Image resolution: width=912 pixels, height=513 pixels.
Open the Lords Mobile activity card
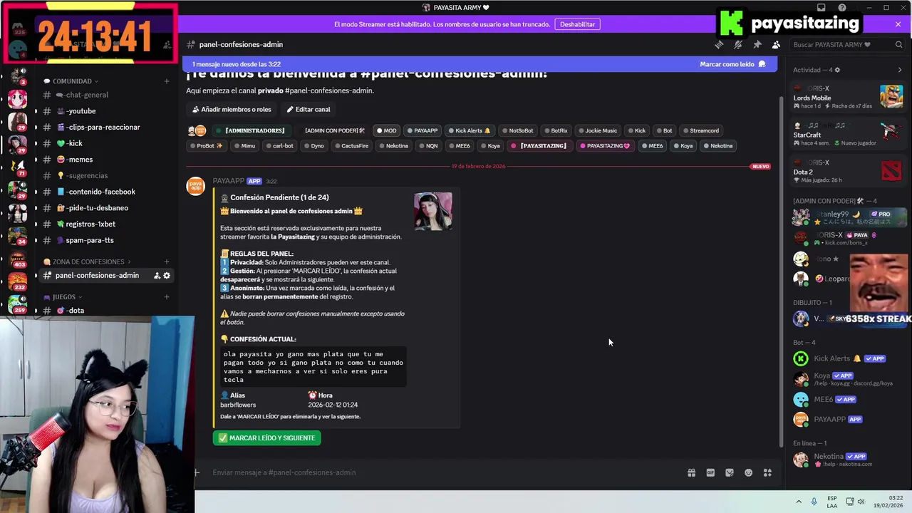pyautogui.click(x=848, y=97)
